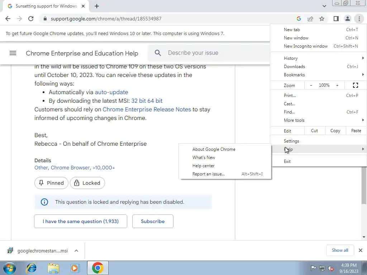Reload the current page
Image resolution: width=367 pixels, height=275 pixels.
pyautogui.click(x=31, y=19)
